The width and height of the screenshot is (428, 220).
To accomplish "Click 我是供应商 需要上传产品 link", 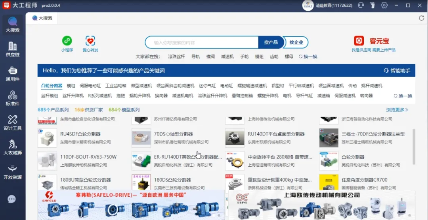I will 373,50.
